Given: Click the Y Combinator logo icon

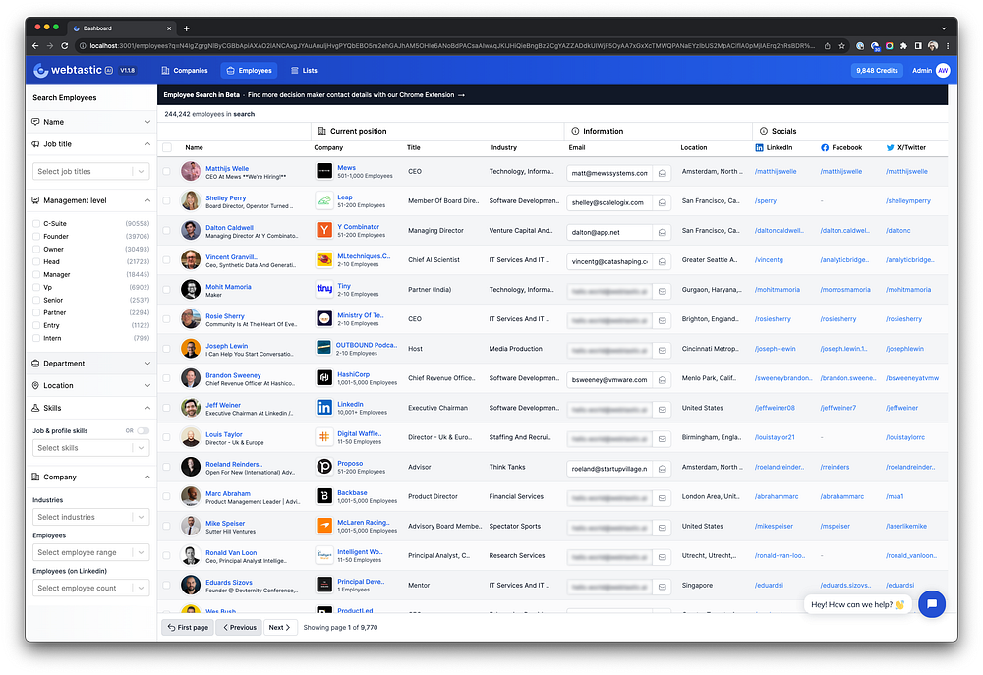Looking at the screenshot, I should click(x=324, y=230).
